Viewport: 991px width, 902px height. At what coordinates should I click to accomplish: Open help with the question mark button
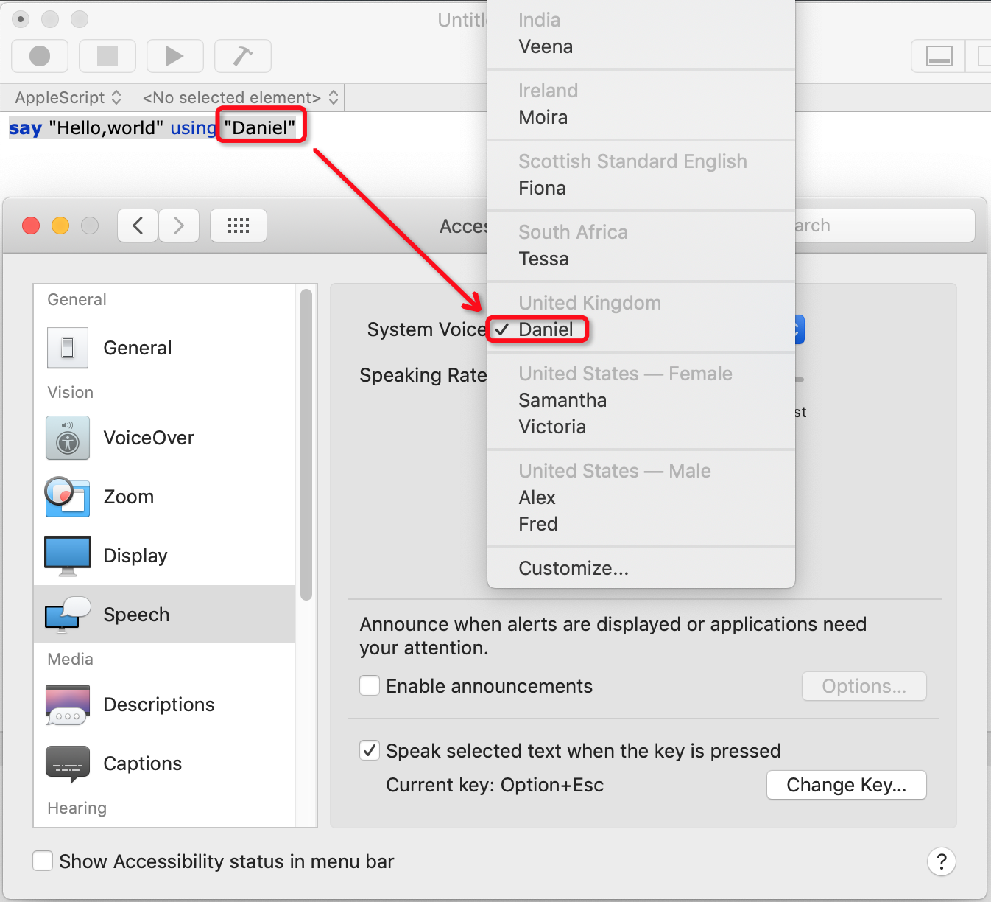[942, 861]
